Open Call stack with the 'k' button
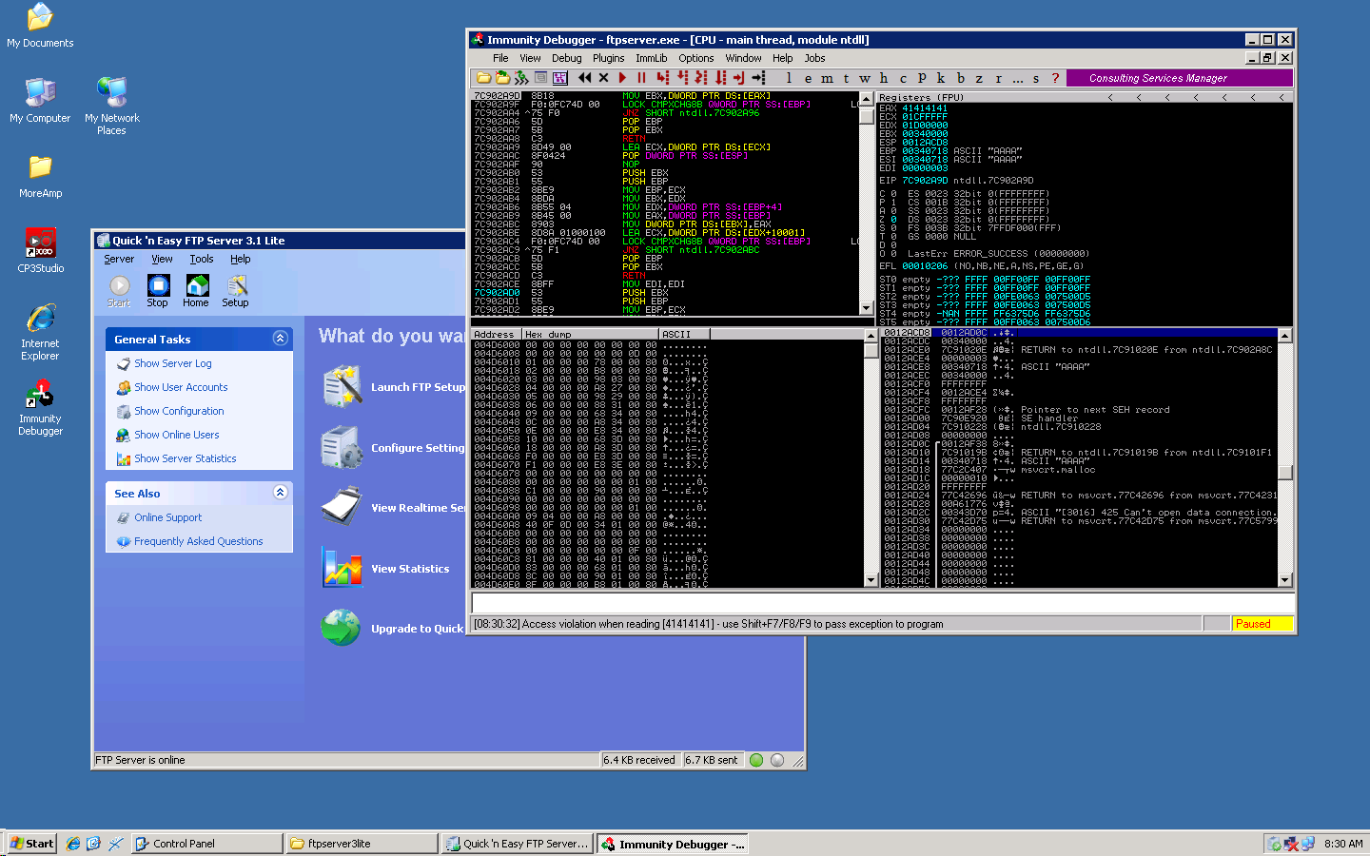Image resolution: width=1370 pixels, height=856 pixels. click(941, 78)
